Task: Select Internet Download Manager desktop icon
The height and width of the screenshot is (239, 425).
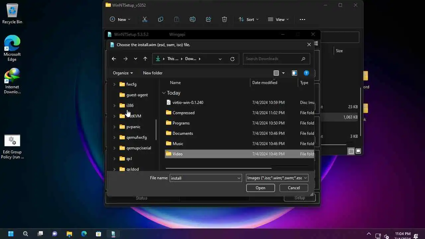Action: [x=12, y=81]
